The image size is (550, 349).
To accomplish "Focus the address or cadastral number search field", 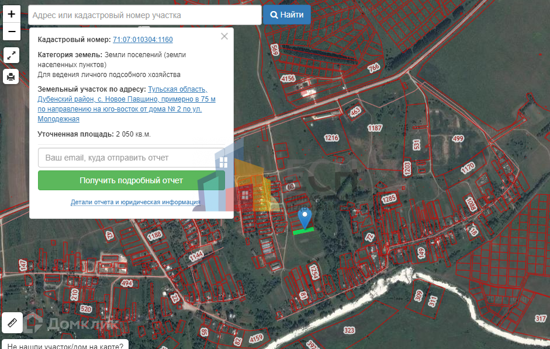I will coord(144,15).
